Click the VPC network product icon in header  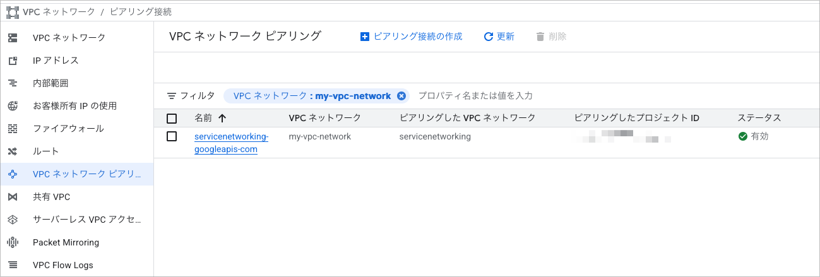[13, 12]
